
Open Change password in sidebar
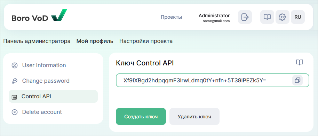[53, 81]
